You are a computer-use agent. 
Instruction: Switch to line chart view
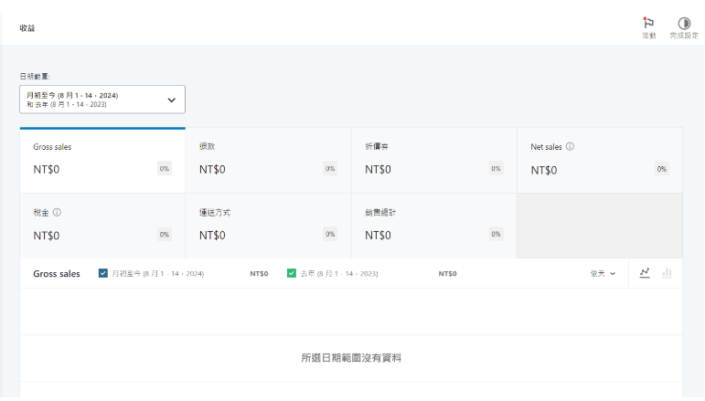click(x=645, y=273)
